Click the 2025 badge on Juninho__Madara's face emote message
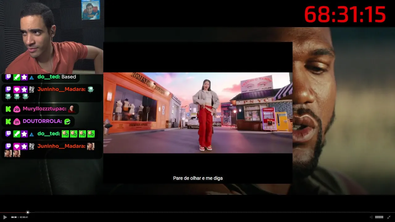The height and width of the screenshot is (222, 395). [x=31, y=146]
